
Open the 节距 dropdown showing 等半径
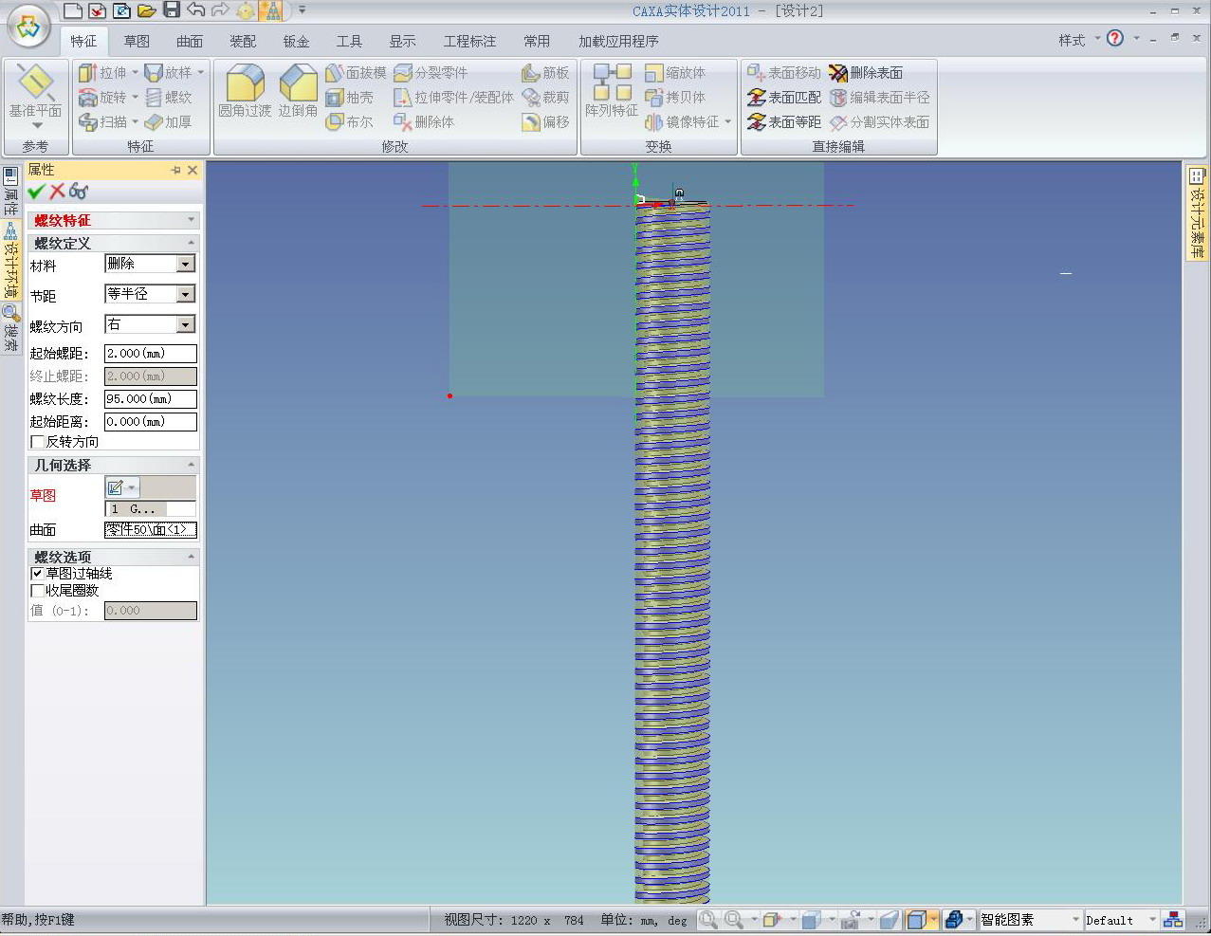(x=186, y=295)
